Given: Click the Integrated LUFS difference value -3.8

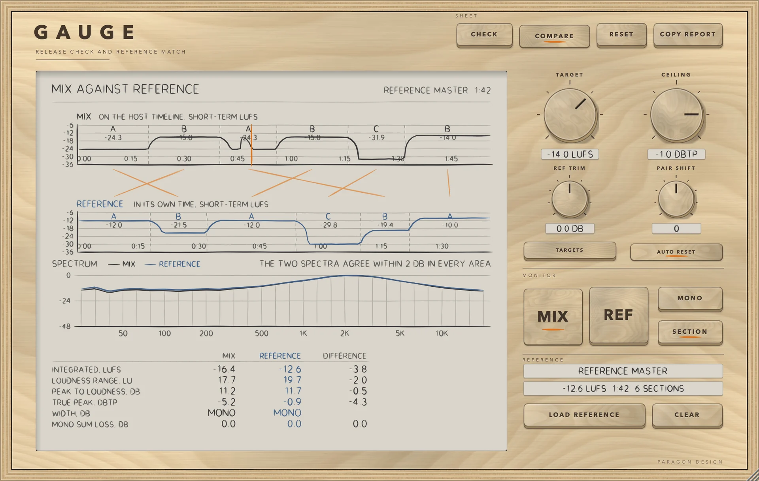Looking at the screenshot, I should tap(358, 369).
